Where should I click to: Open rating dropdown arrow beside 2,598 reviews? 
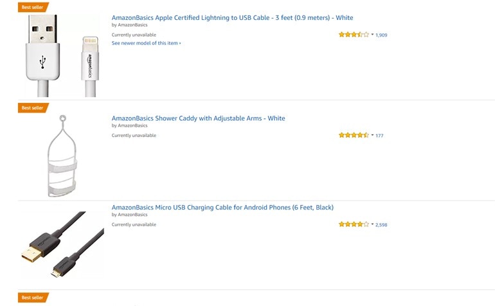372,225
